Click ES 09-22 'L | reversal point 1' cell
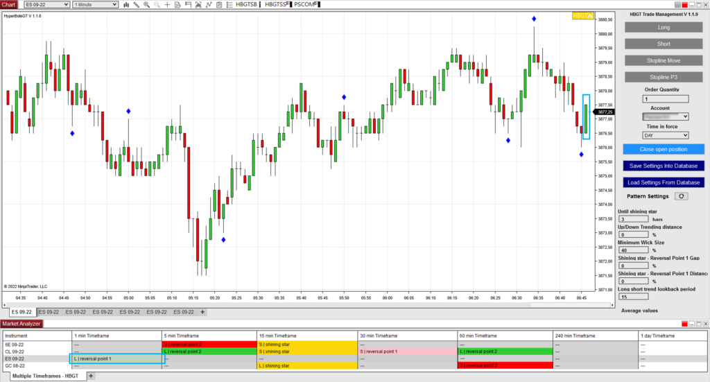Screen dimensions: 710x382 click(116, 358)
